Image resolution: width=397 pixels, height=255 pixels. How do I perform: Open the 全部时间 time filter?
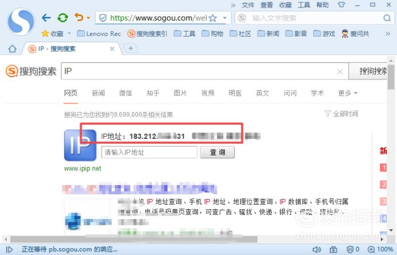pos(341,114)
